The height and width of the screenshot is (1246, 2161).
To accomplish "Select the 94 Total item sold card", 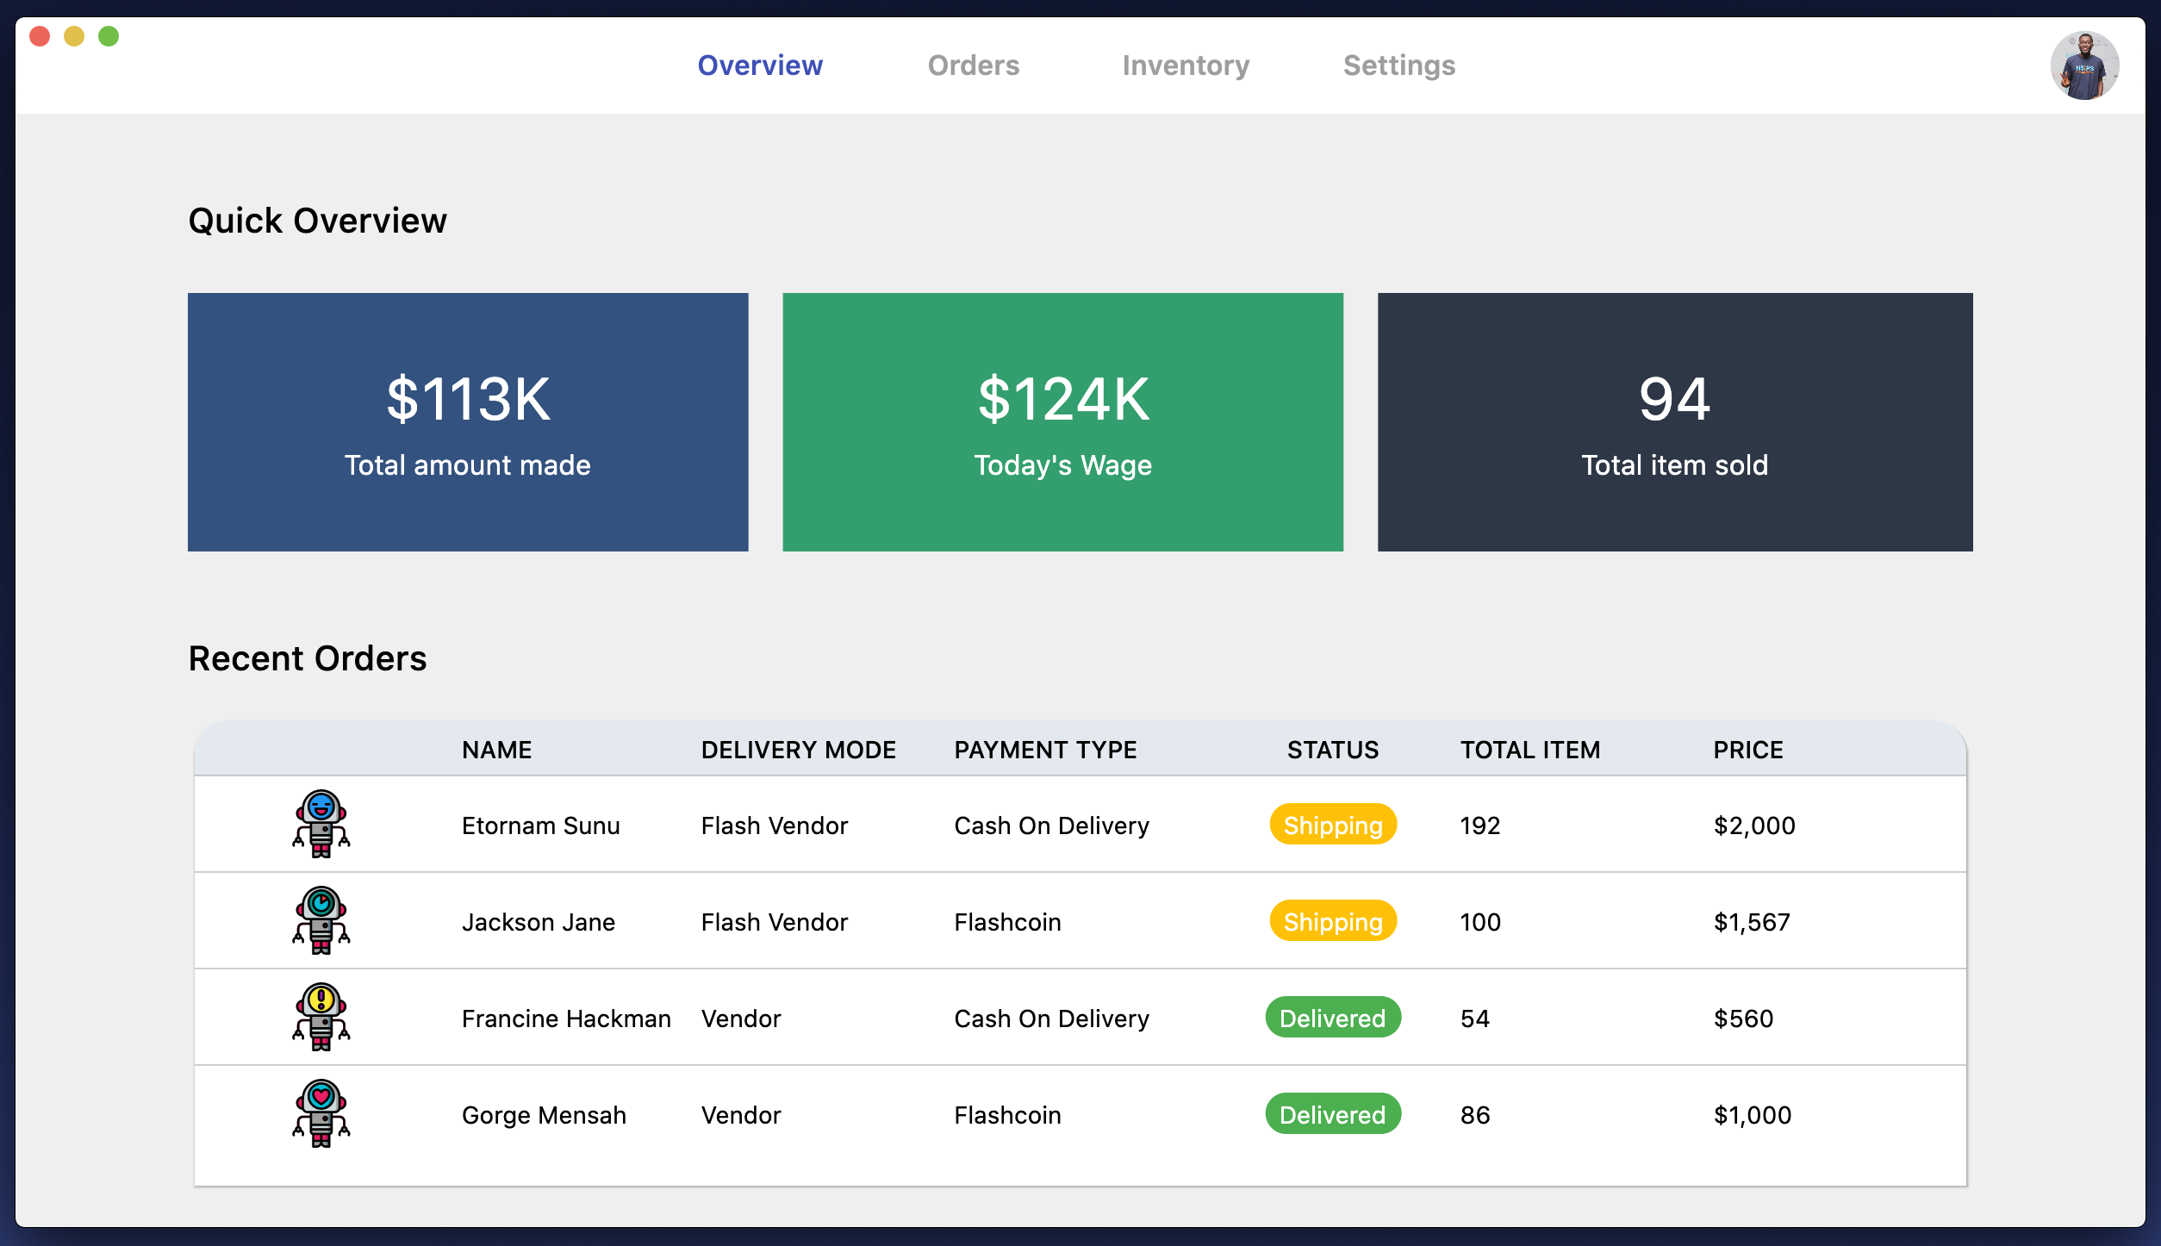I will coord(1674,422).
